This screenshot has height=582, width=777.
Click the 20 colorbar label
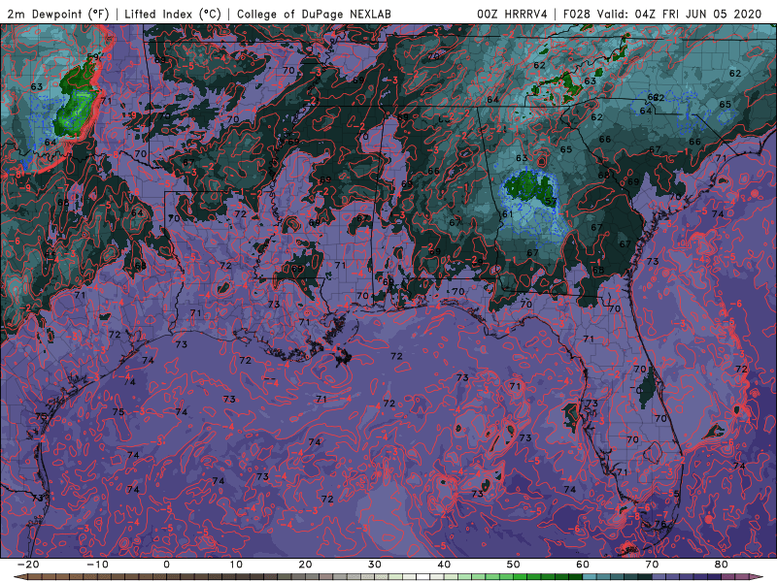[305, 565]
